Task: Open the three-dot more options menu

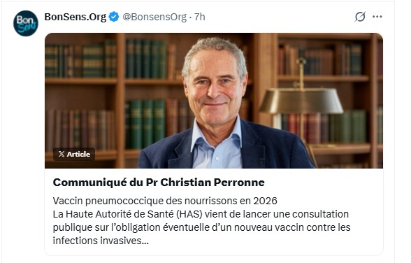Action: [x=377, y=17]
